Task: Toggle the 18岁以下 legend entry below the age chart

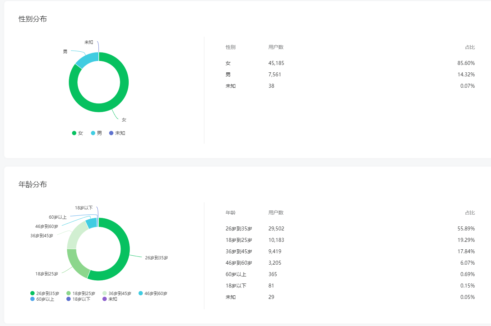Action: coord(78,299)
